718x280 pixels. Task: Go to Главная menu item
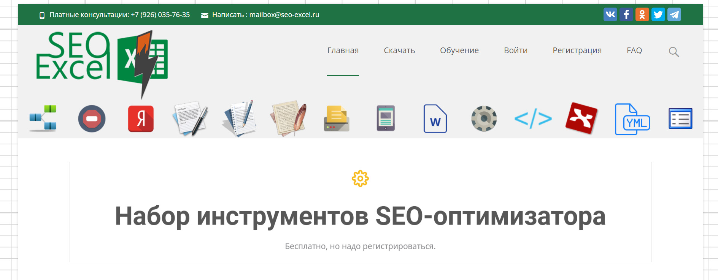click(343, 51)
